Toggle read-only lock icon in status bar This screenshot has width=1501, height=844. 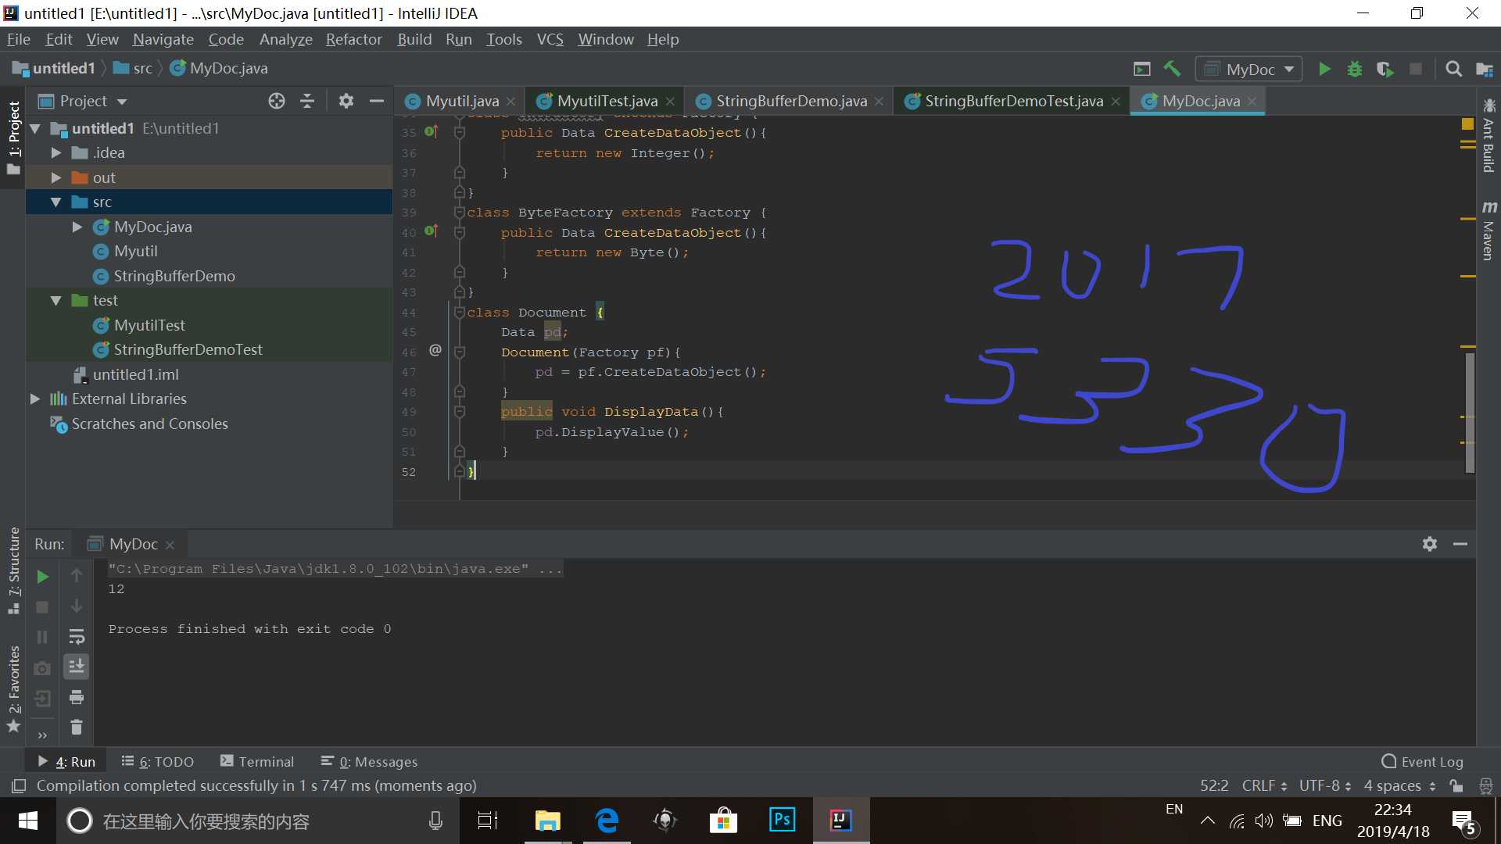click(1456, 785)
